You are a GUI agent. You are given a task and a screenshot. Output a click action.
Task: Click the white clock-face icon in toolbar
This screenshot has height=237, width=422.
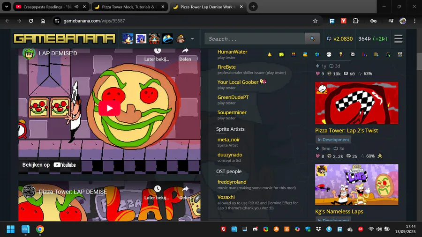329,54
